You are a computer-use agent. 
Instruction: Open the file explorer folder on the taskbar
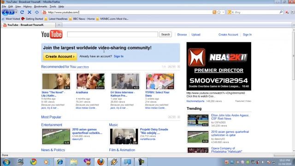[x=74, y=162]
